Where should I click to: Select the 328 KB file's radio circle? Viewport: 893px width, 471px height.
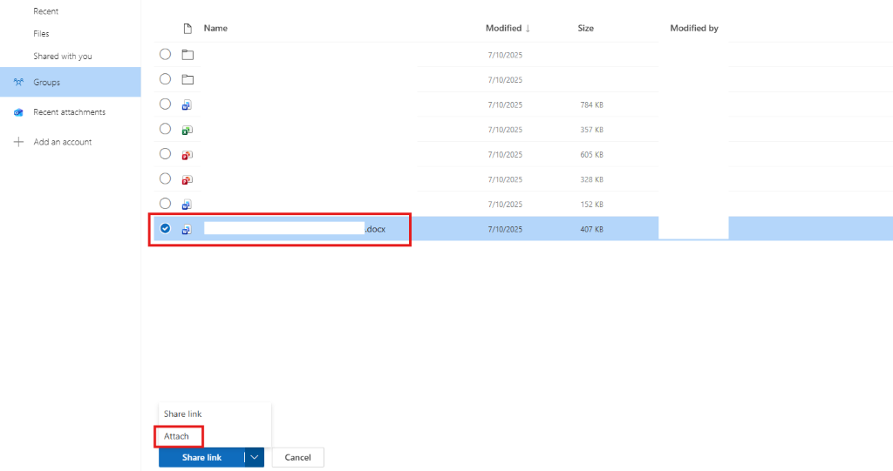point(165,178)
